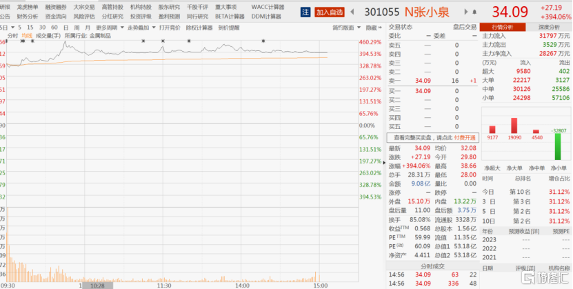Click the green net small order bar
This screenshot has height=289, width=573.
pos(558,146)
